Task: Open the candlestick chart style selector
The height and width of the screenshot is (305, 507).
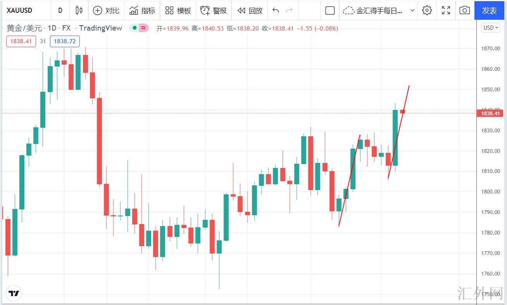Action: coord(79,10)
